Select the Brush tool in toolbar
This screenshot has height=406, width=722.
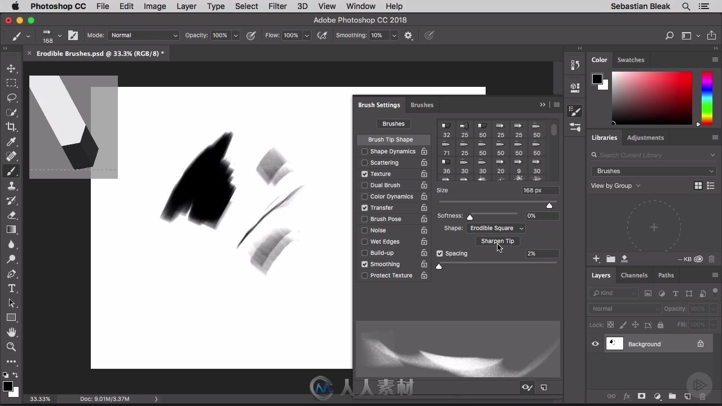[x=11, y=171]
